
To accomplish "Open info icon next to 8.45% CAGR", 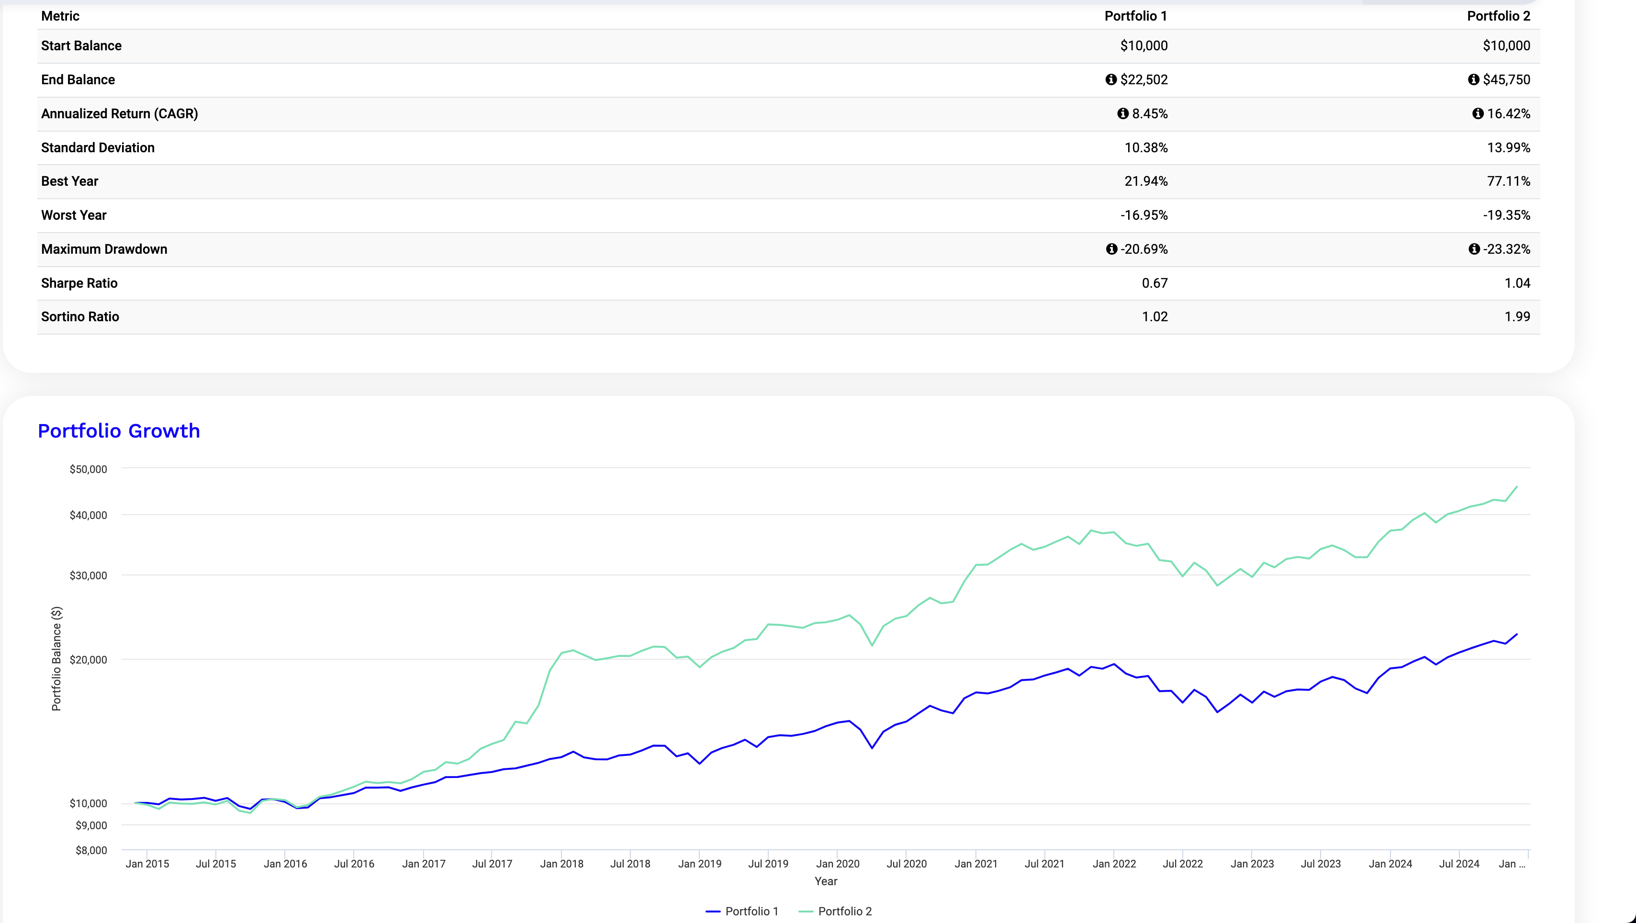I will [x=1123, y=114].
